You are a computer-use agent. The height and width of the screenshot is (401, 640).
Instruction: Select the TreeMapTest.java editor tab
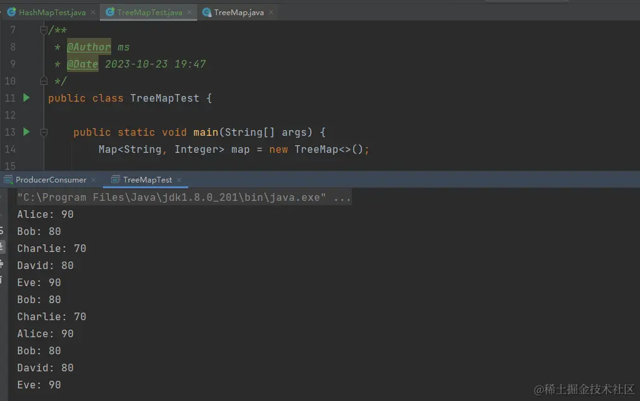click(149, 12)
